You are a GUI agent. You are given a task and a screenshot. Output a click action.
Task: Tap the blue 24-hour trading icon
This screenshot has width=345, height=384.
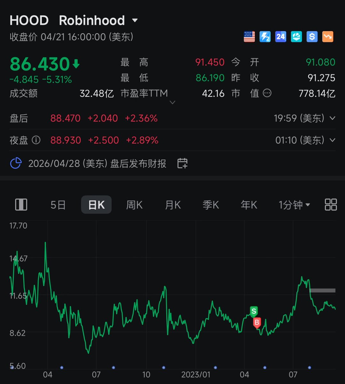[x=281, y=37]
